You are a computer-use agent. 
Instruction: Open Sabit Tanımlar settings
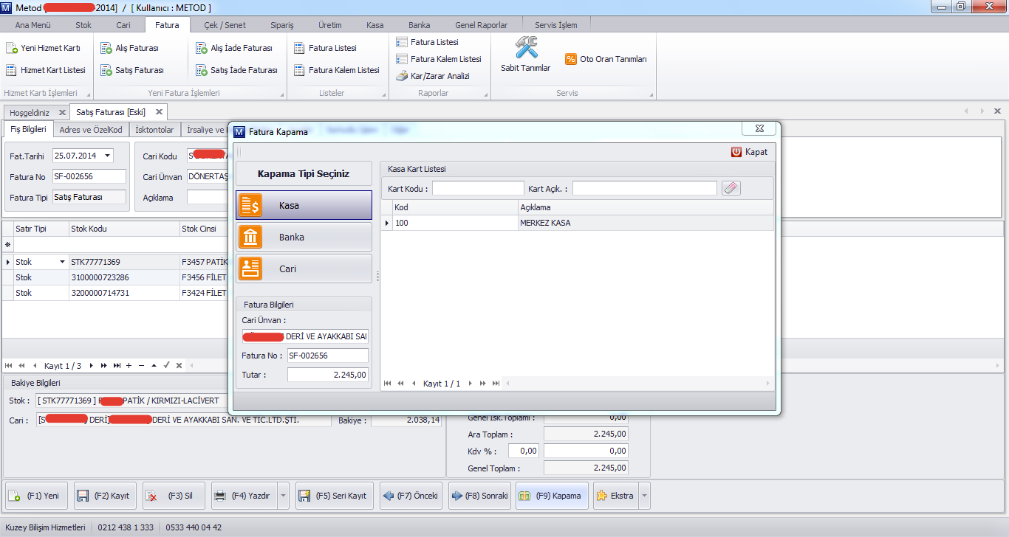pos(525,55)
